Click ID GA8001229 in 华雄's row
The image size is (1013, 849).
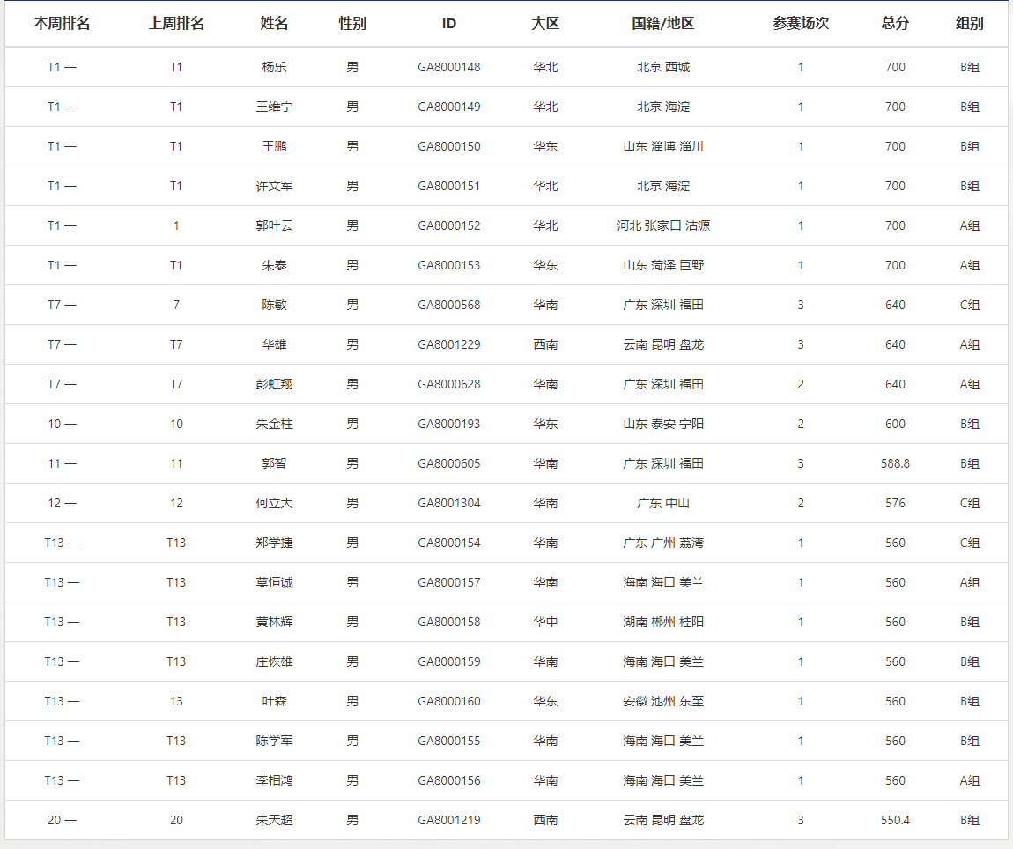(449, 344)
